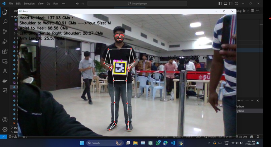Click the VS Code logo in title bar

pos(4,3)
